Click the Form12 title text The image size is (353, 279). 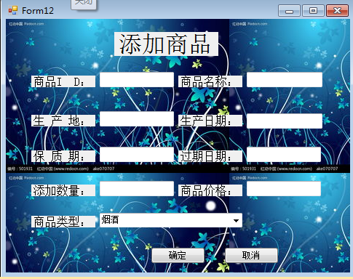(38, 11)
